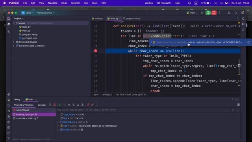Click the editor vertical scrollbar
This screenshot has height=142, width=252.
(239, 67)
